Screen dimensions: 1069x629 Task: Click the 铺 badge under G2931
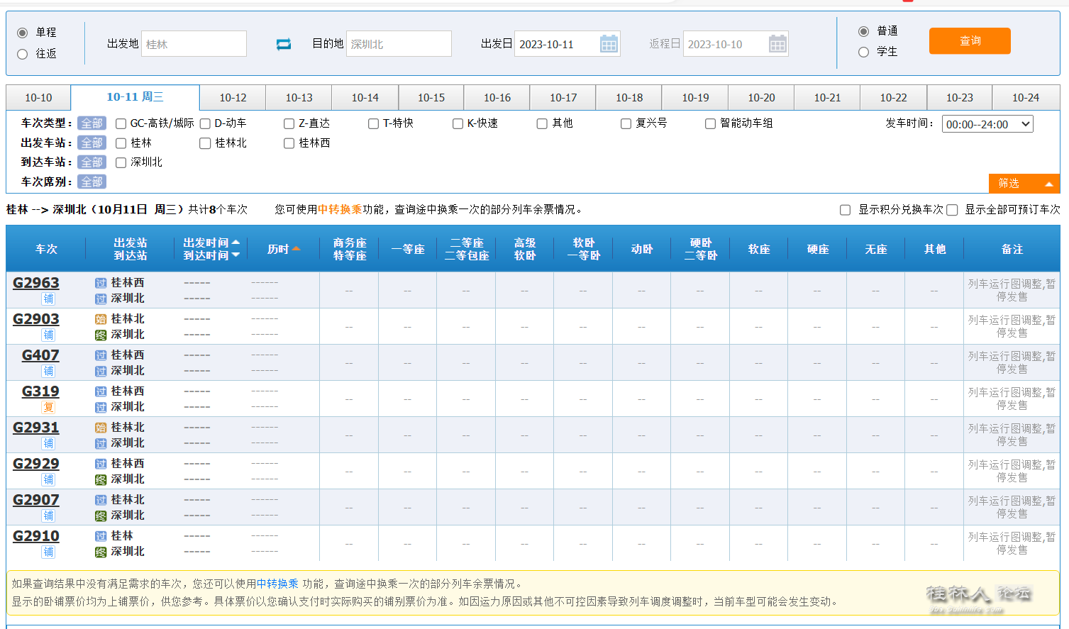(x=48, y=443)
